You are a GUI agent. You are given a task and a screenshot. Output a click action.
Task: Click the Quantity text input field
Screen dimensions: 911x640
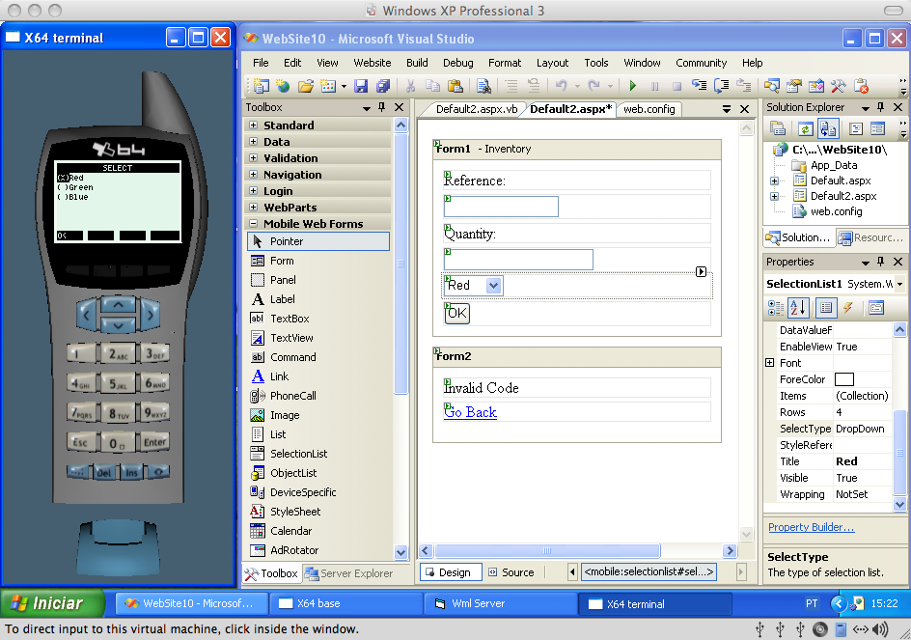pyautogui.click(x=518, y=260)
